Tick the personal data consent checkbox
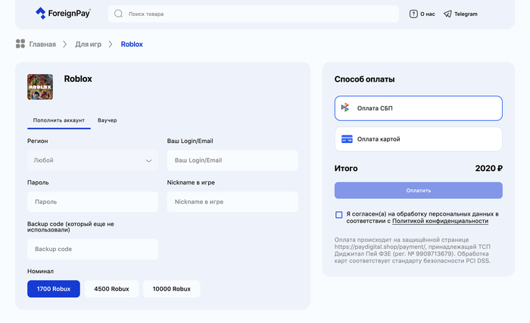Viewport: 530px width, 323px height. 338,215
